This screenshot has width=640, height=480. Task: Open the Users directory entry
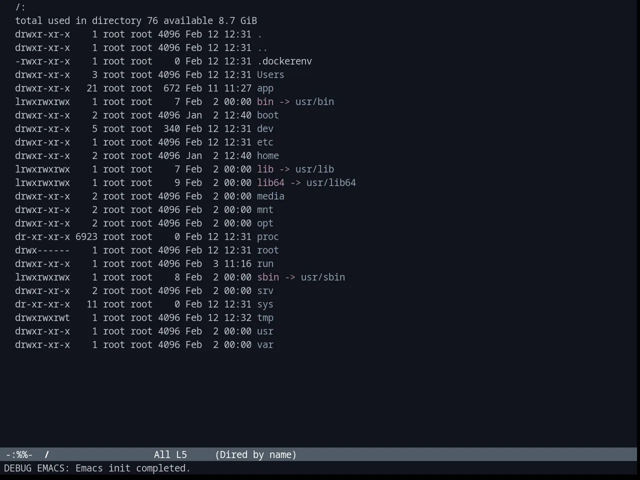click(270, 74)
